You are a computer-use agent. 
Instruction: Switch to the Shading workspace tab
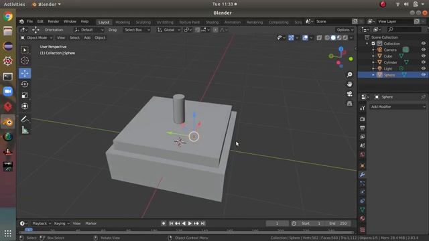212,22
